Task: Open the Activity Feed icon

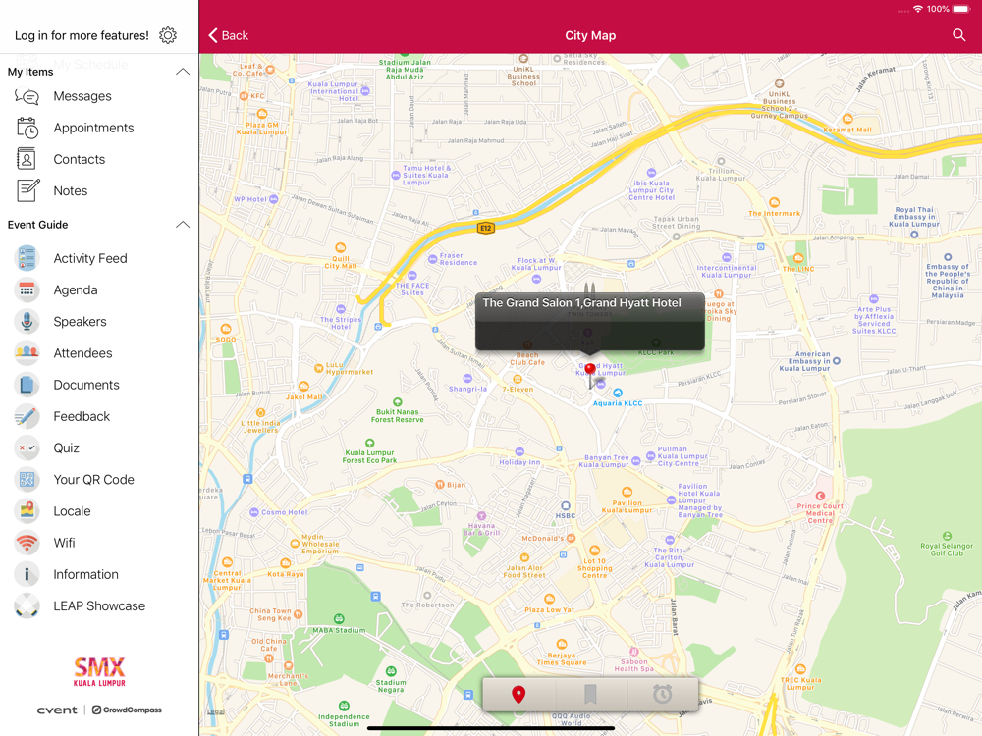Action: click(27, 258)
